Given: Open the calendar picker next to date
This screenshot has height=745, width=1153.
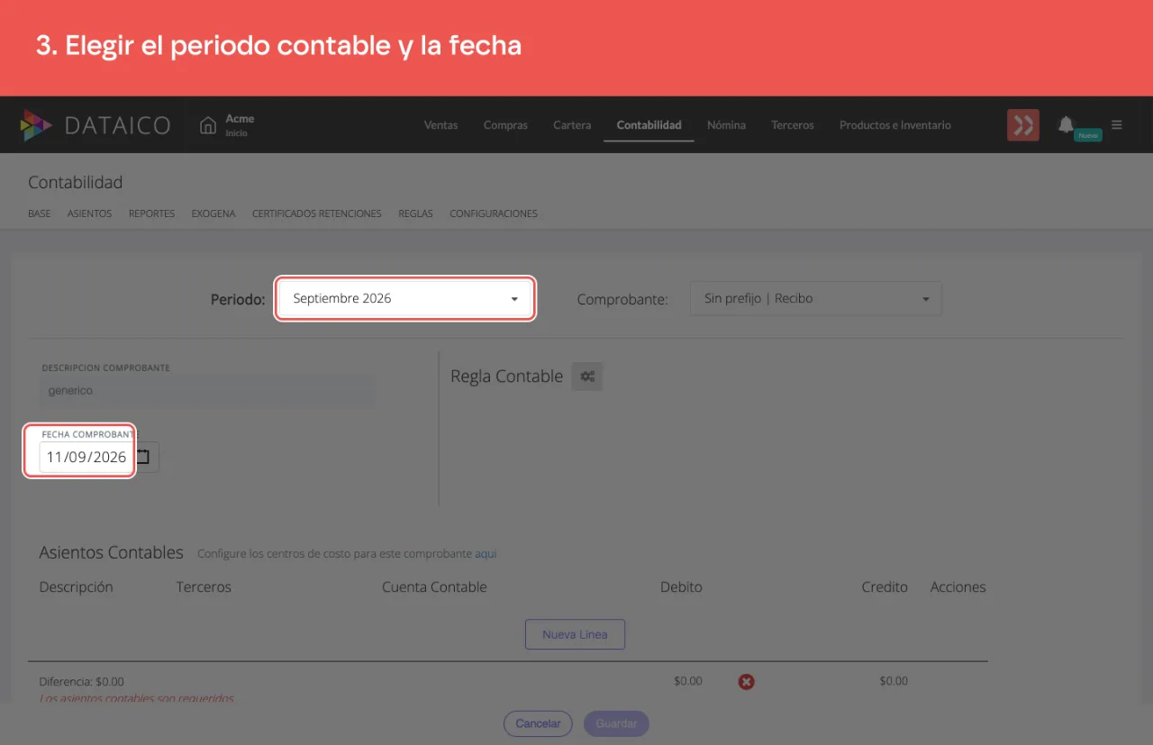Looking at the screenshot, I should tap(144, 457).
